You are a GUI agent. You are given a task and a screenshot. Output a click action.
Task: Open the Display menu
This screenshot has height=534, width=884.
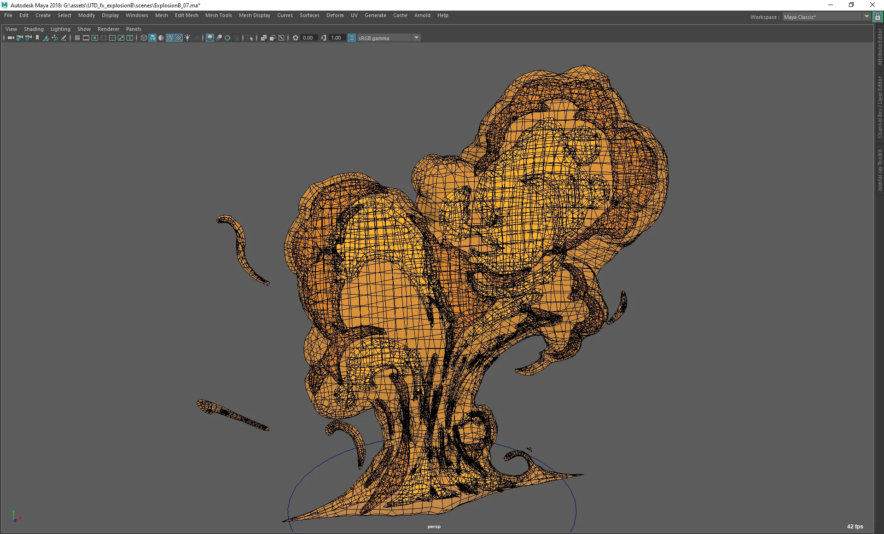tap(110, 15)
